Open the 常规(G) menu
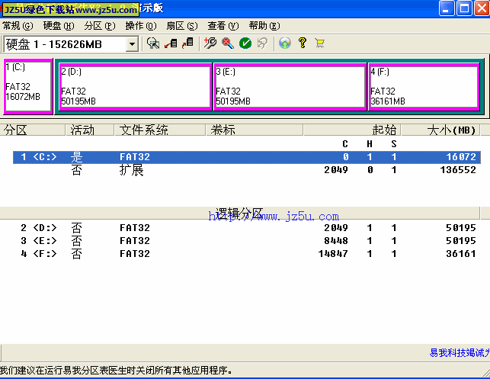490x379 pixels. (18, 26)
